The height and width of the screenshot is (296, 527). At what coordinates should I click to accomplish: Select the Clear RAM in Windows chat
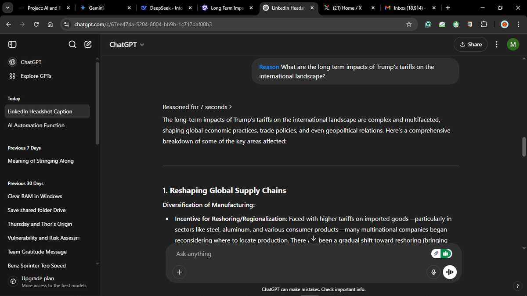pyautogui.click(x=47, y=196)
